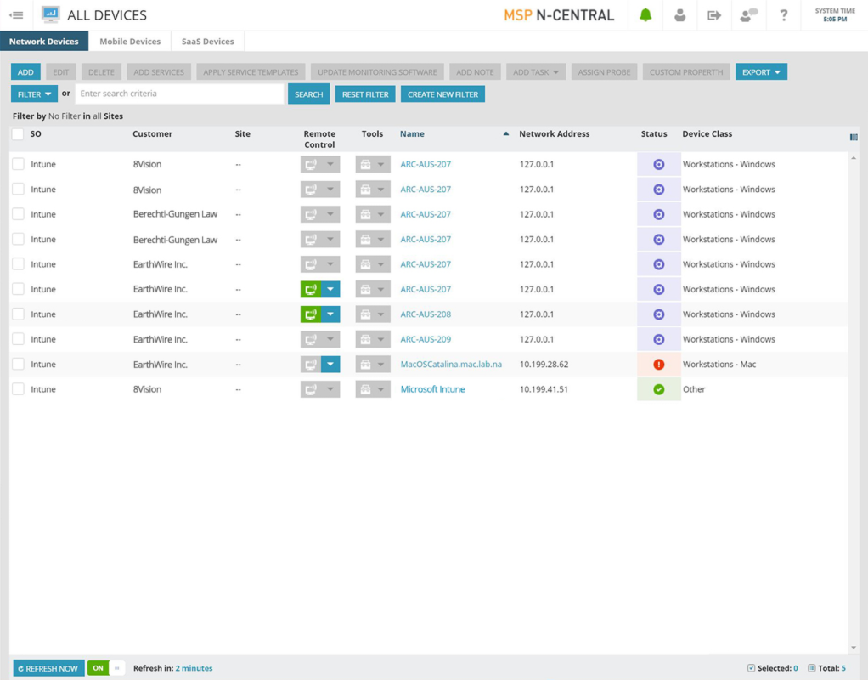Click remote control icon in Microsoft Intune row
This screenshot has height=680, width=868.
point(311,389)
